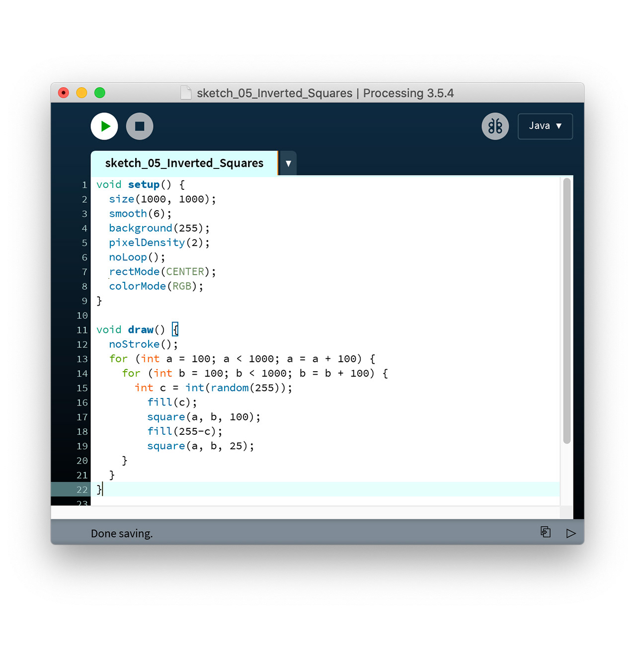The image size is (635, 646).
Task: Click the line 'int c = int(random(255));'
Action: [214, 388]
